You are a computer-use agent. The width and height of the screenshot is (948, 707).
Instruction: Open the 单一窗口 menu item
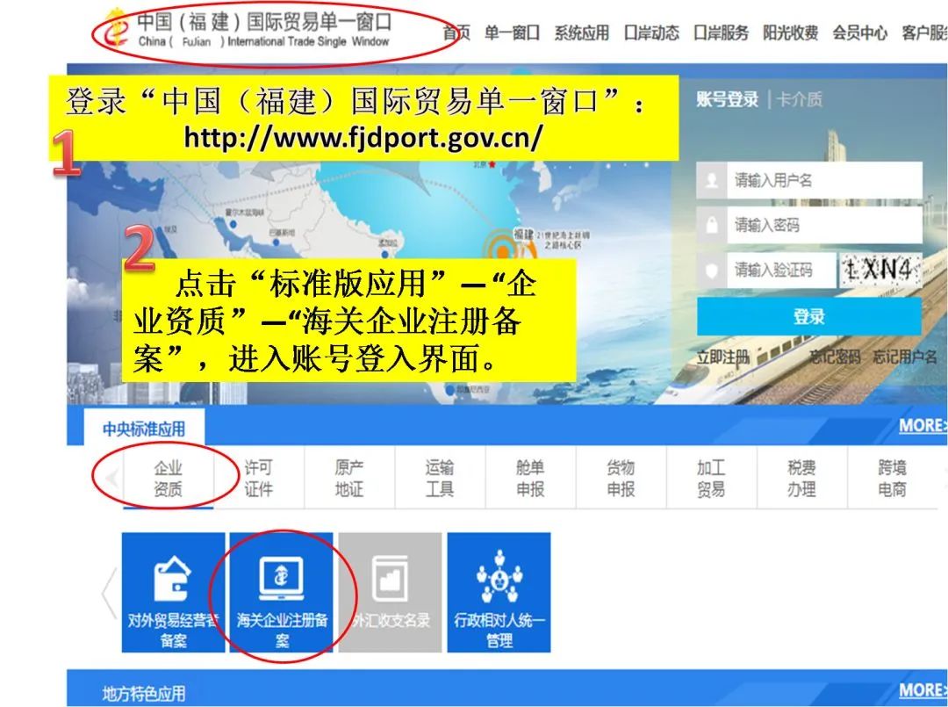point(512,33)
